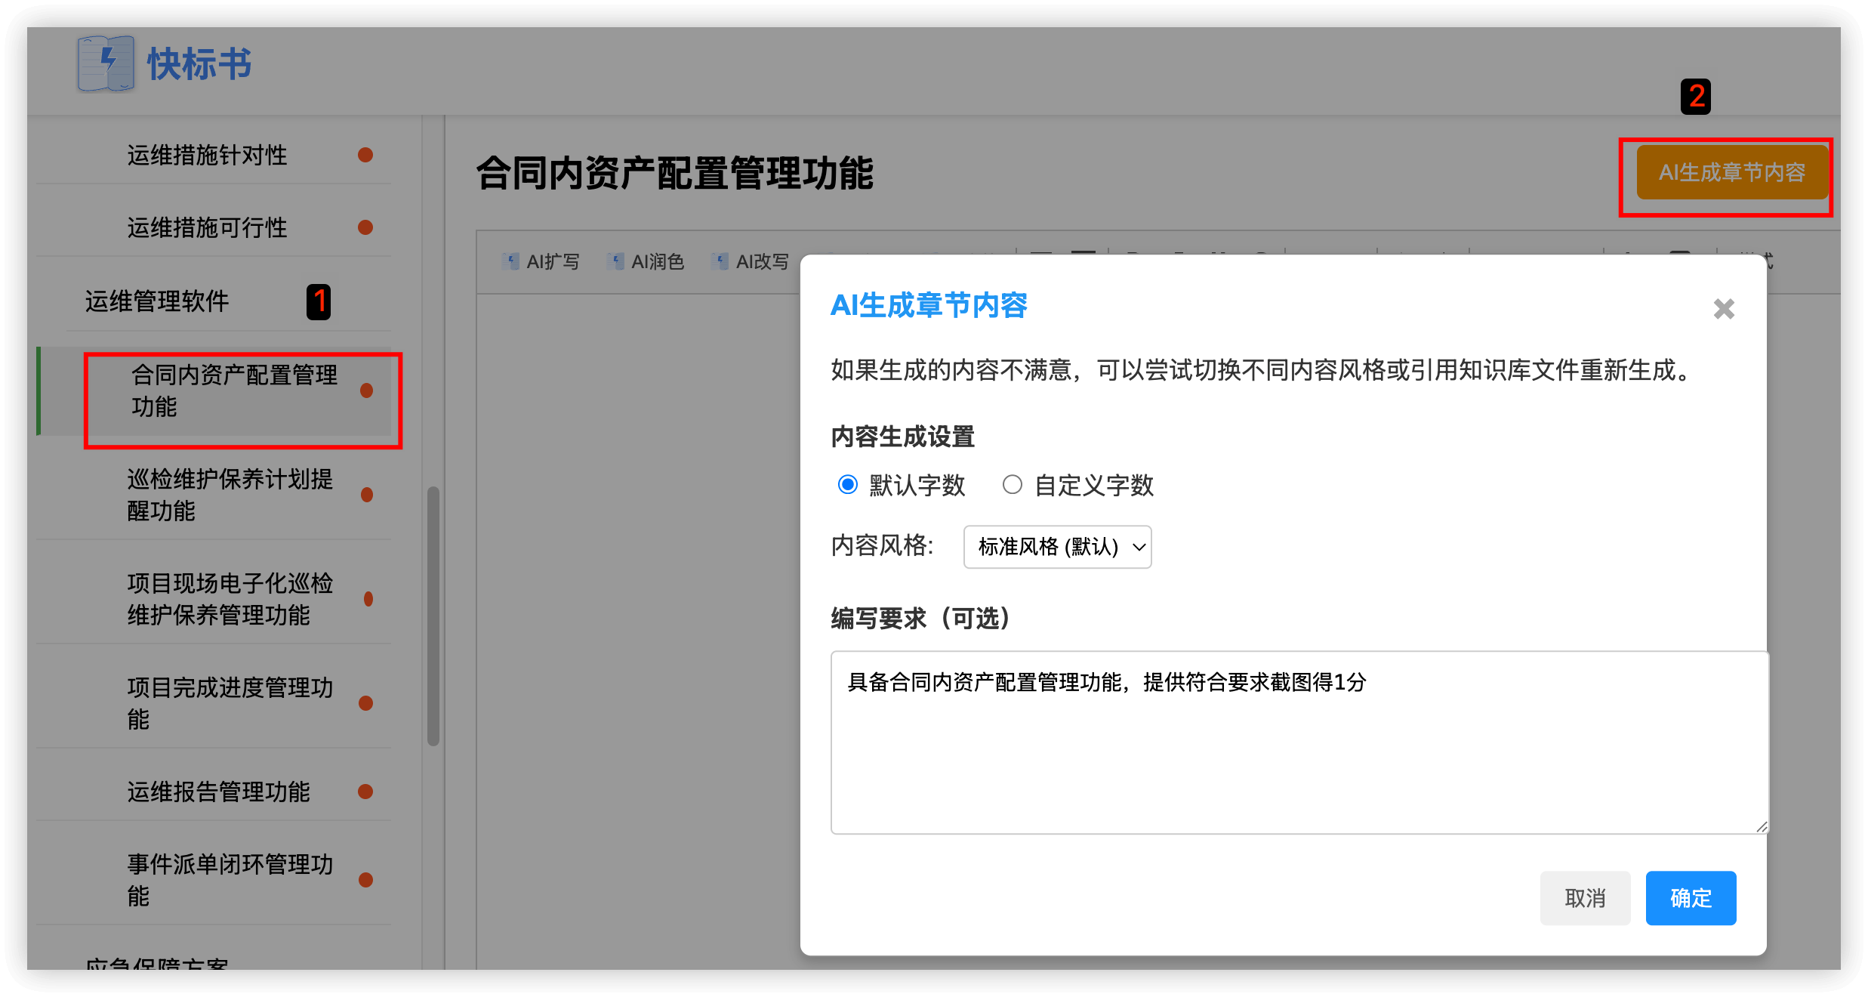Click the 合同内资产配置管理功能 page heading
This screenshot has height=997, width=1868.
coord(675,173)
